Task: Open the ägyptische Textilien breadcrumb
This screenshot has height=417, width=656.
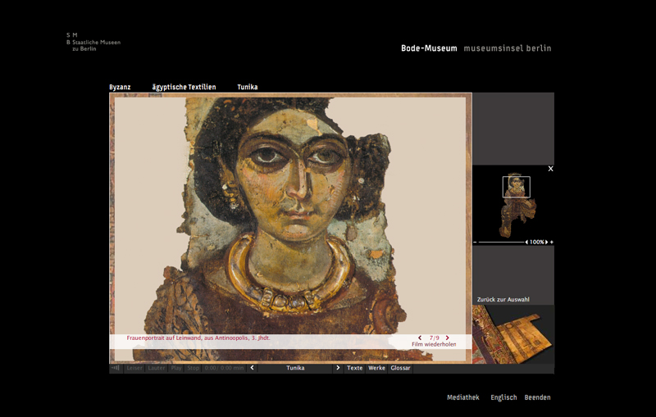Action: (184, 87)
